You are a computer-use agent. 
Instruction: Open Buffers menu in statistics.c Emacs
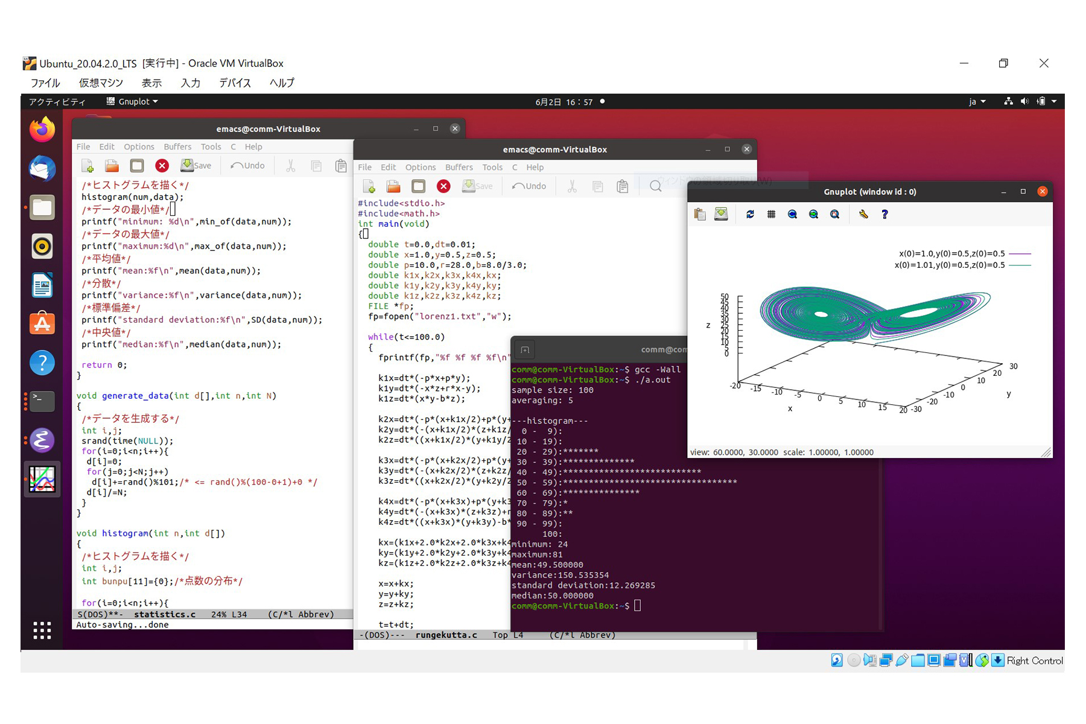pyautogui.click(x=177, y=147)
